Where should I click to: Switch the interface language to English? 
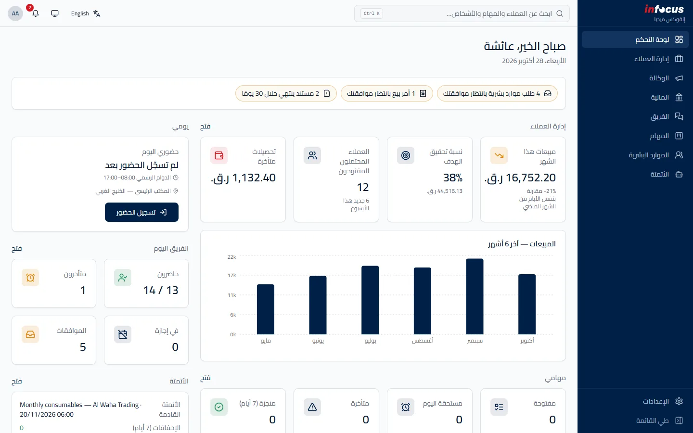click(x=86, y=13)
